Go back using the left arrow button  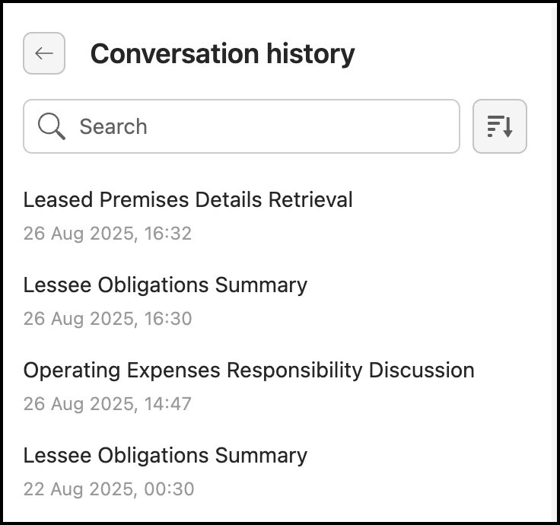(44, 53)
